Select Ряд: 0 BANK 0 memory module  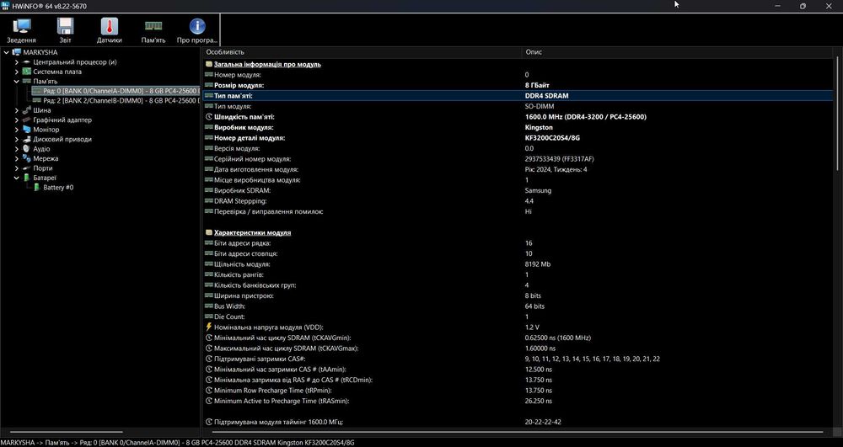pyautogui.click(x=115, y=91)
